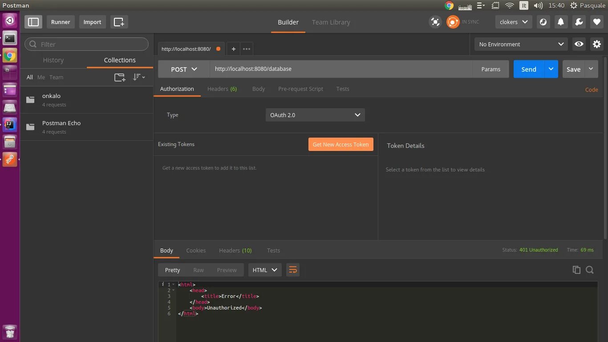Copy response body to clipboard icon
The width and height of the screenshot is (608, 342).
click(576, 270)
